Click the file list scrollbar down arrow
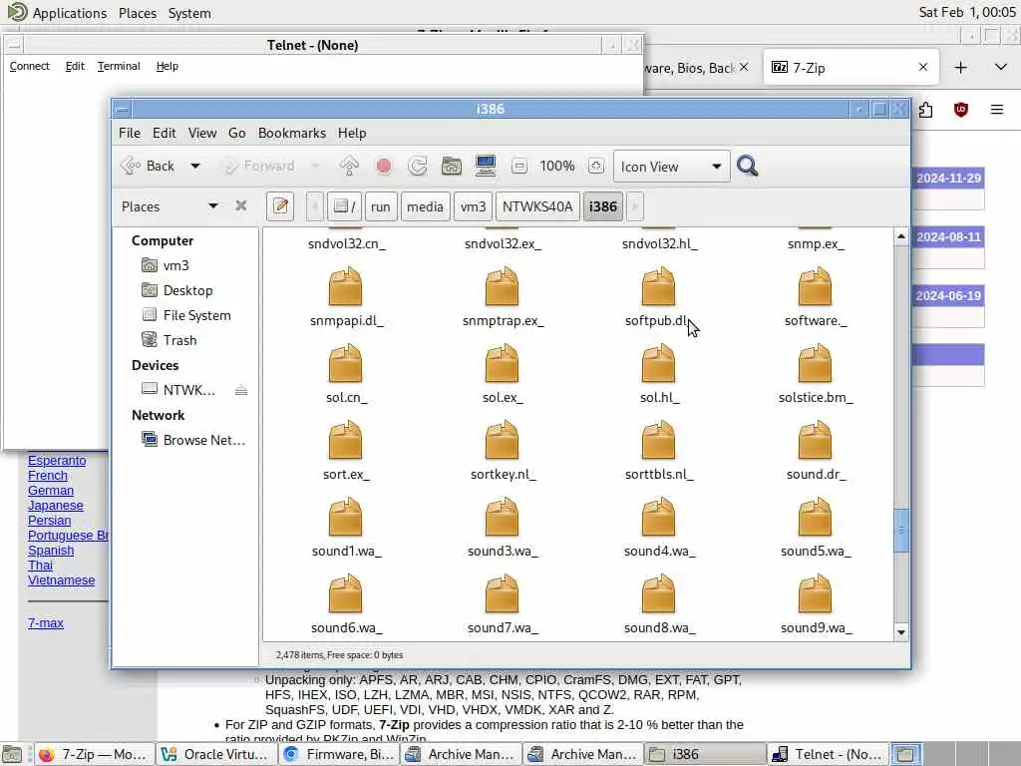The width and height of the screenshot is (1021, 766). click(x=901, y=632)
